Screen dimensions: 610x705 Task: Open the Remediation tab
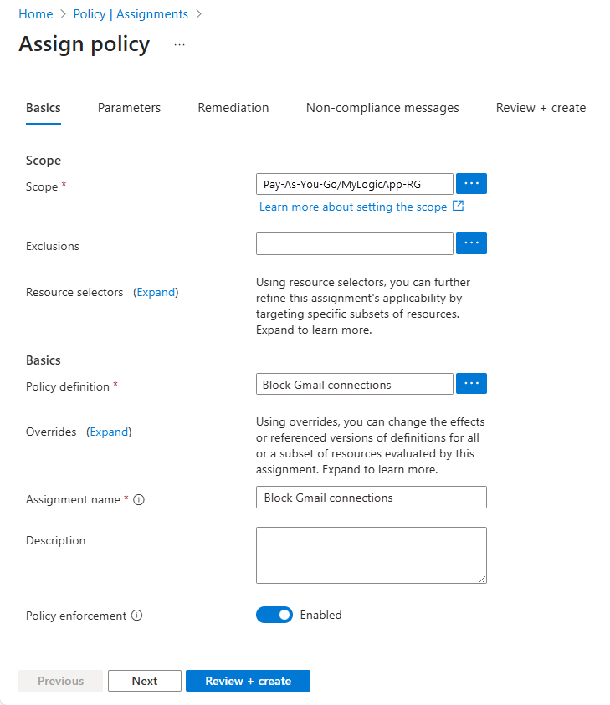(x=233, y=107)
